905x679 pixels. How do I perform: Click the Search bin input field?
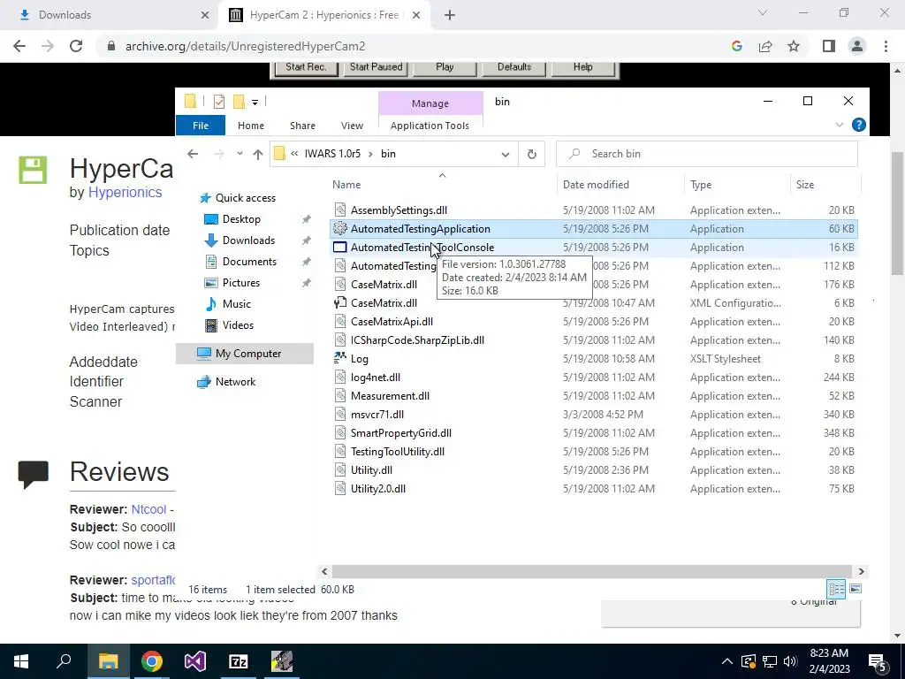coord(707,154)
